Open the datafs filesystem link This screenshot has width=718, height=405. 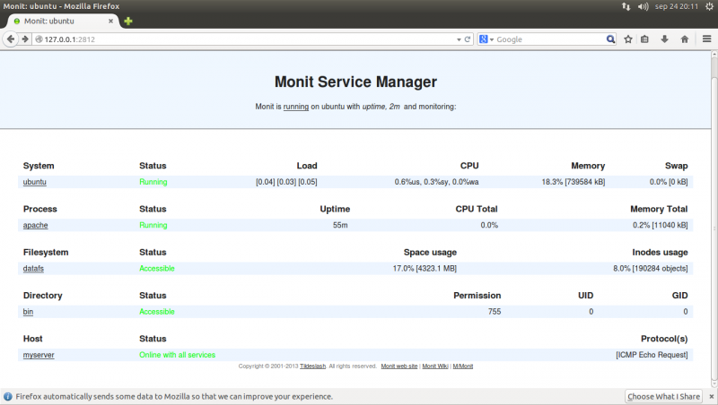(34, 268)
